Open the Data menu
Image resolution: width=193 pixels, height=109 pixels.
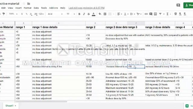(36, 8)
